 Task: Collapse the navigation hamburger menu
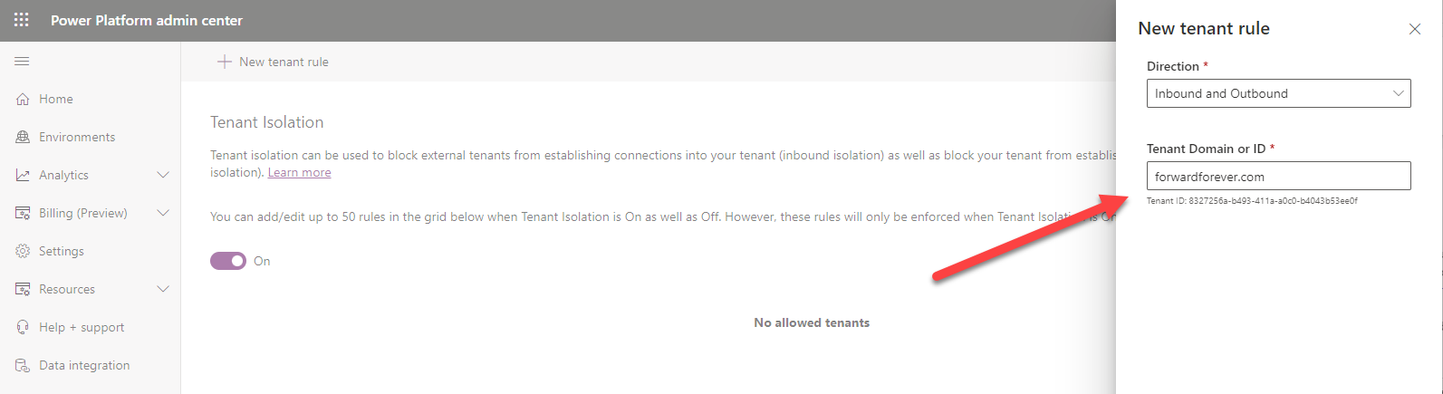click(x=22, y=62)
